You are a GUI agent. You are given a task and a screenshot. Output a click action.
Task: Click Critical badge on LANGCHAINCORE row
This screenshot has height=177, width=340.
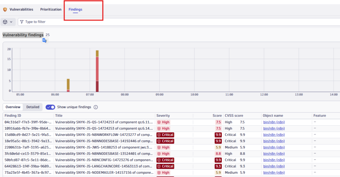coord(165,166)
